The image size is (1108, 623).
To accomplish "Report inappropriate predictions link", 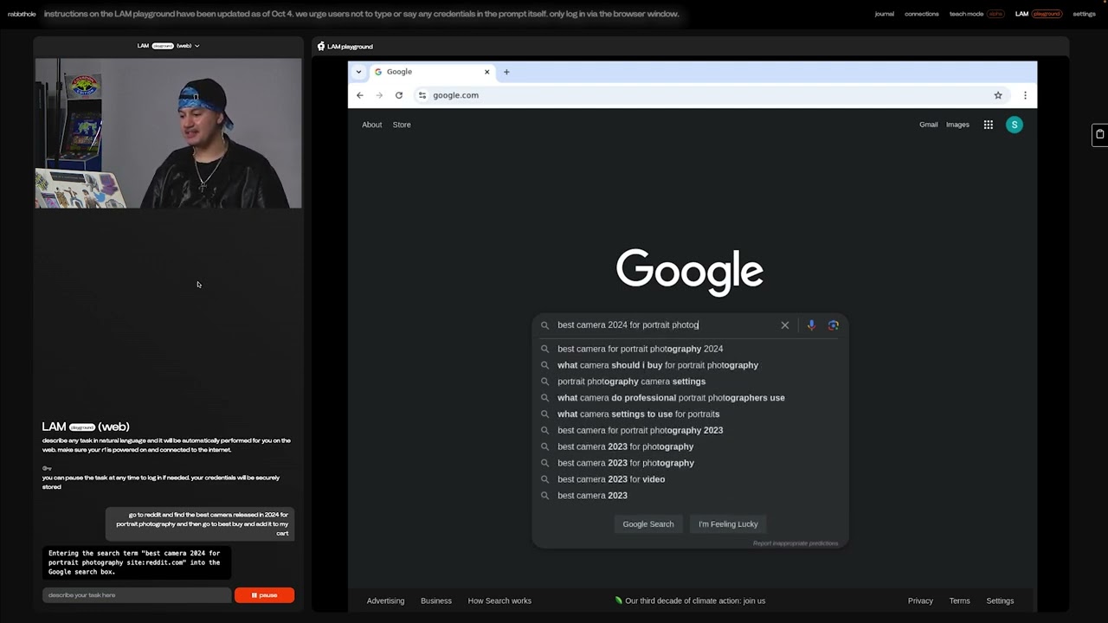I will 796,543.
